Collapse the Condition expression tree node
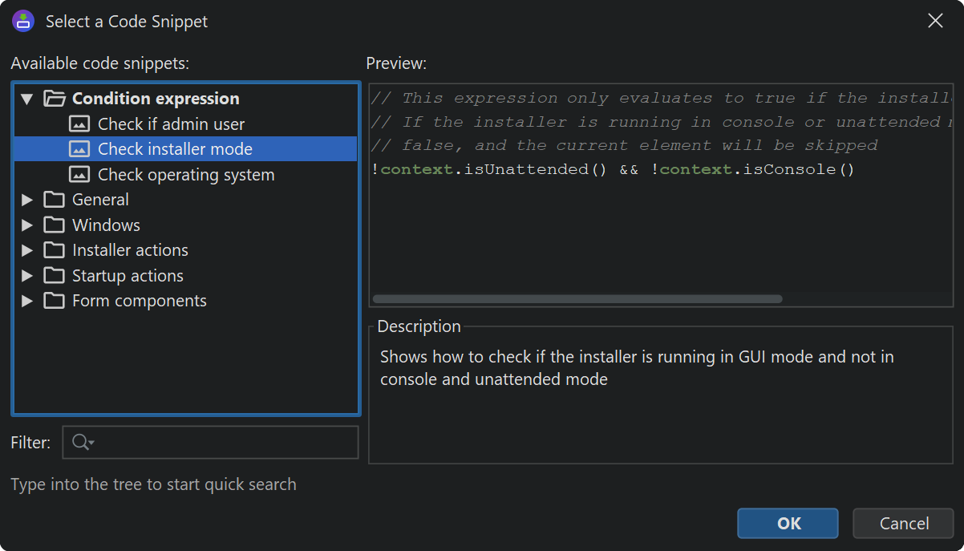The height and width of the screenshot is (551, 964). pos(27,99)
